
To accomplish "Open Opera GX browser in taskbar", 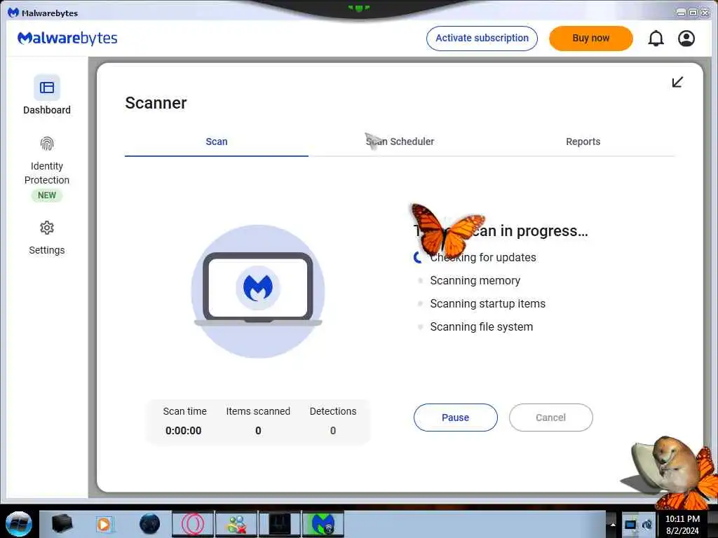I will point(193,524).
